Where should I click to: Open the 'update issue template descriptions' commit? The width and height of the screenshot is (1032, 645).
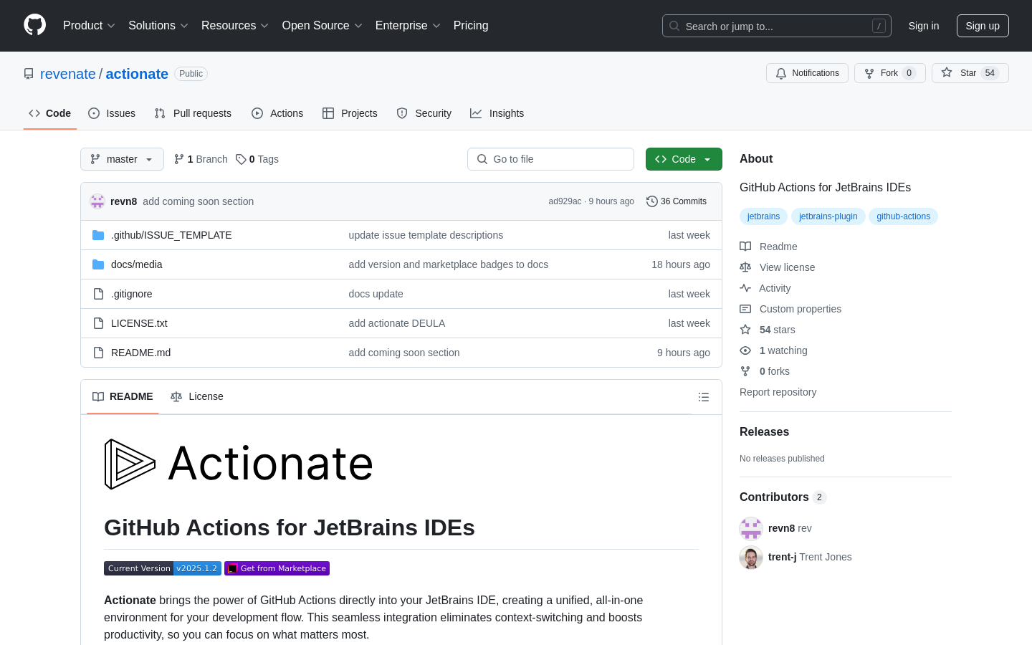click(x=426, y=235)
